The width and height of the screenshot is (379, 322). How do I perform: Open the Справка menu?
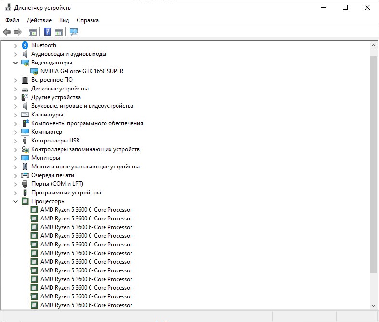pos(88,20)
